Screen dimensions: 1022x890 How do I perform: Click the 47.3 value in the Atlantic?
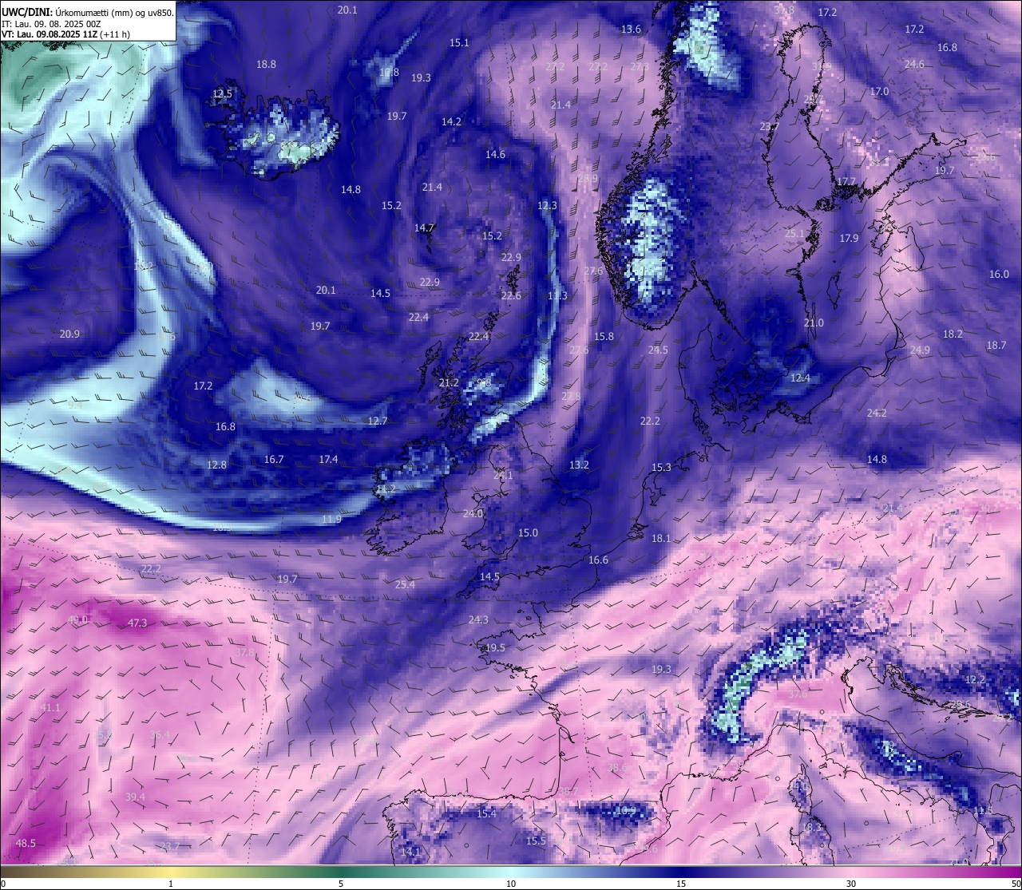[137, 623]
